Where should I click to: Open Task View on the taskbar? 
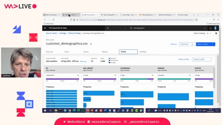pyautogui.click(x=50, y=110)
